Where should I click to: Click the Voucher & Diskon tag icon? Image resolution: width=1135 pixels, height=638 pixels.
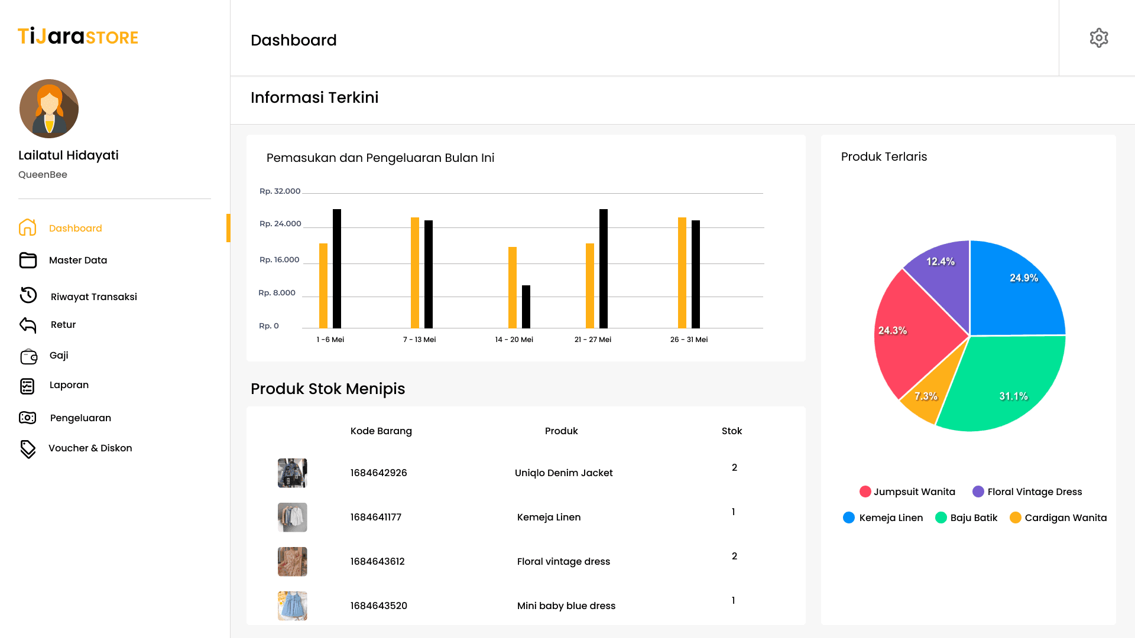(28, 449)
